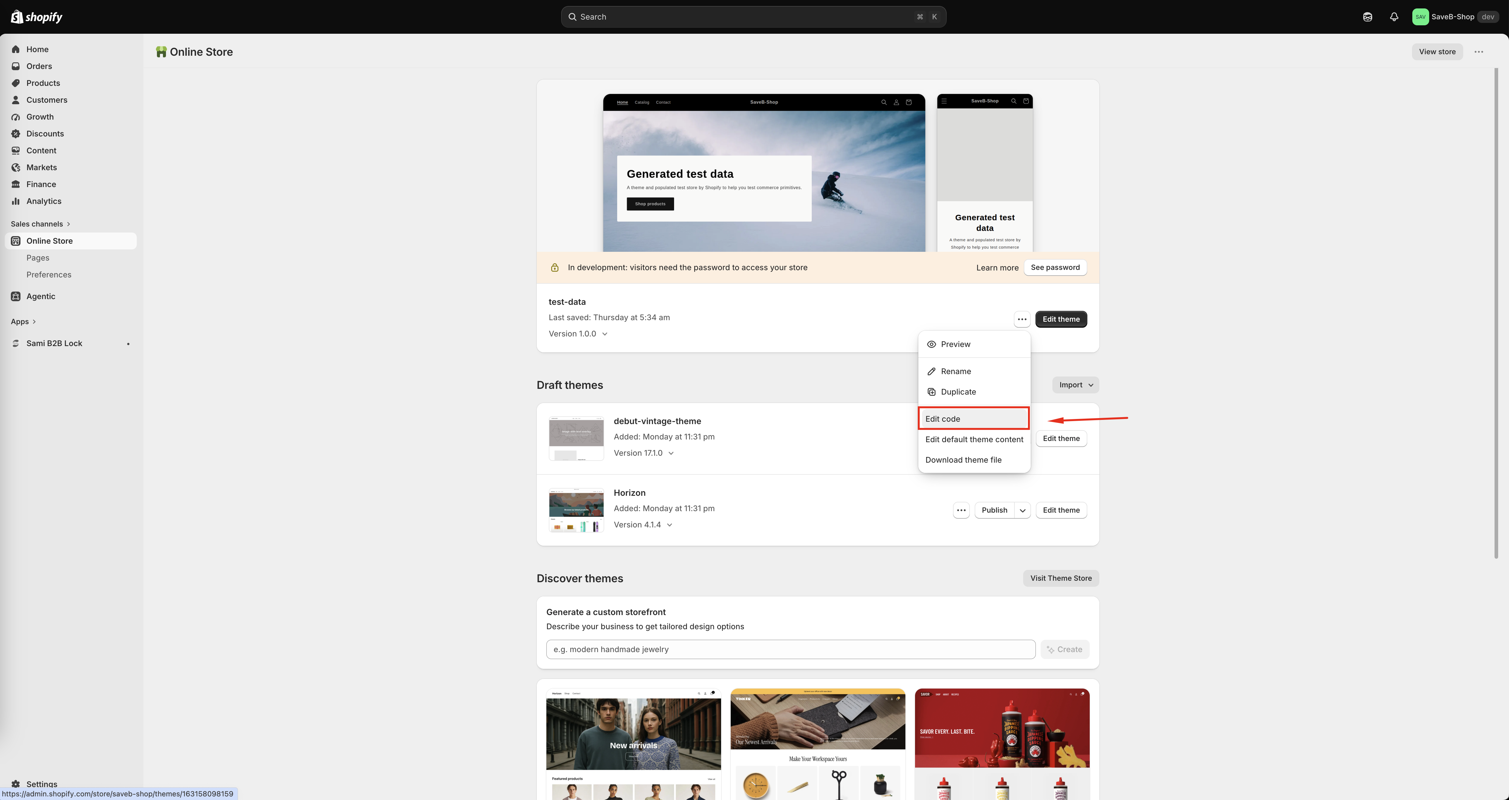Choose Download theme file
The width and height of the screenshot is (1509, 800).
tap(973, 460)
